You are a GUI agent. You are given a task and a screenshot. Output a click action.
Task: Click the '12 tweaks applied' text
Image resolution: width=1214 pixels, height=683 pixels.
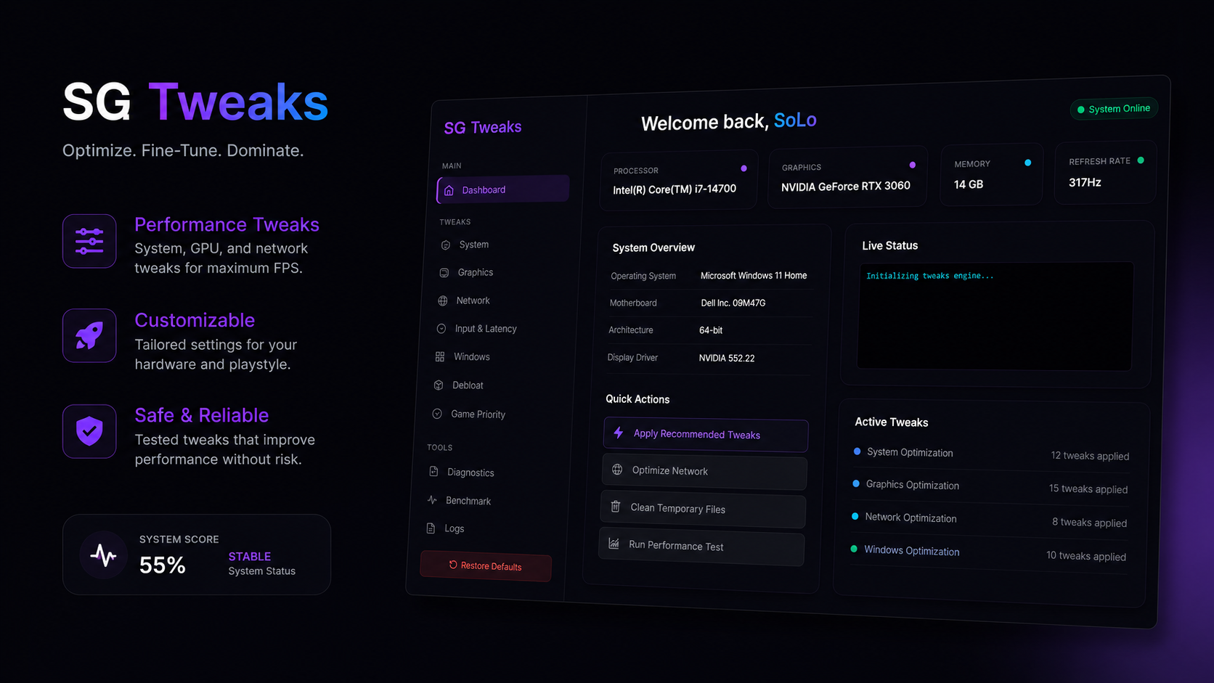click(1090, 456)
